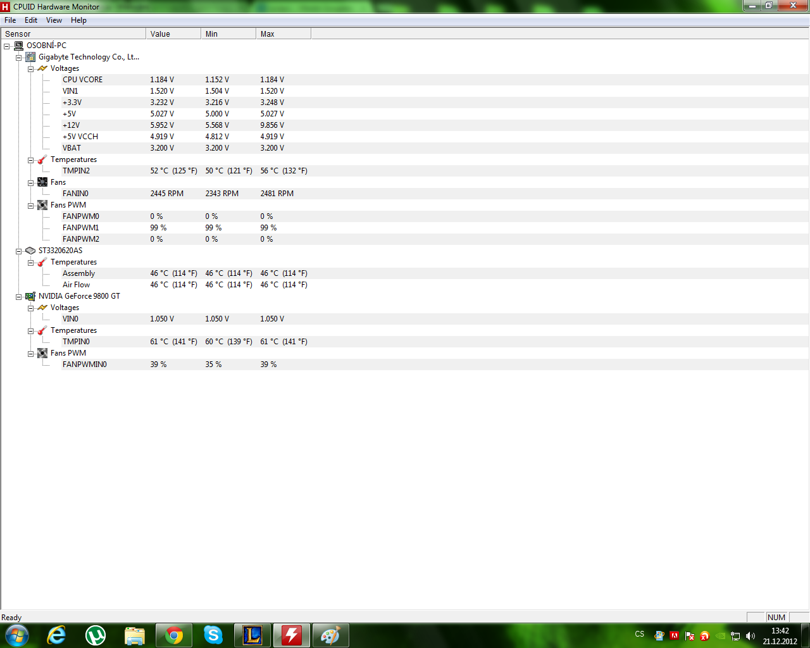The image size is (810, 648).
Task: Collapse the Gigabyte Fans PWM group
Action: (x=30, y=206)
